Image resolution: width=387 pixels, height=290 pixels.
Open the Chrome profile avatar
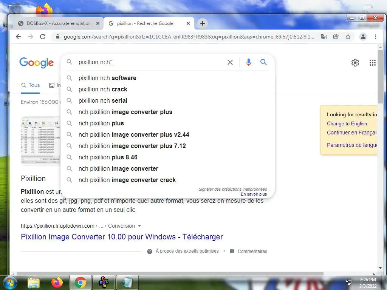(x=363, y=37)
